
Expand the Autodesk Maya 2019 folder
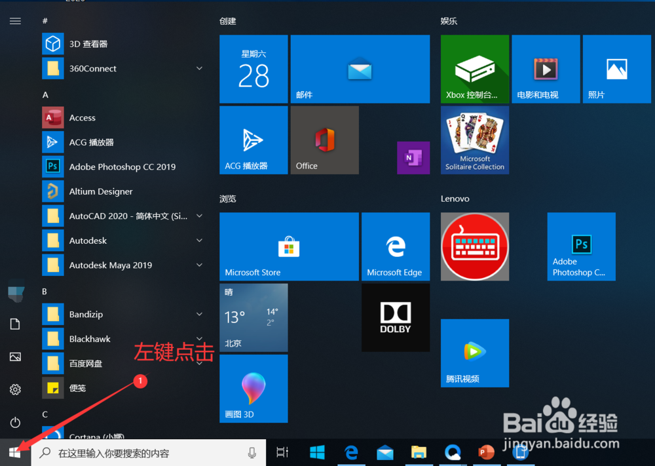coord(124,265)
